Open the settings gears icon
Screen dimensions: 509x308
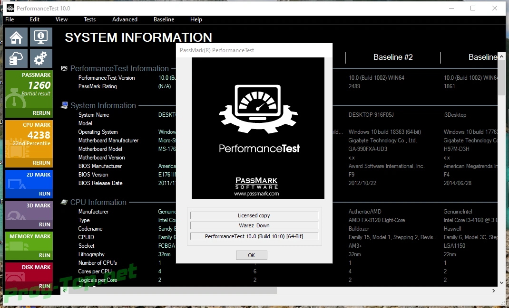coord(41,58)
